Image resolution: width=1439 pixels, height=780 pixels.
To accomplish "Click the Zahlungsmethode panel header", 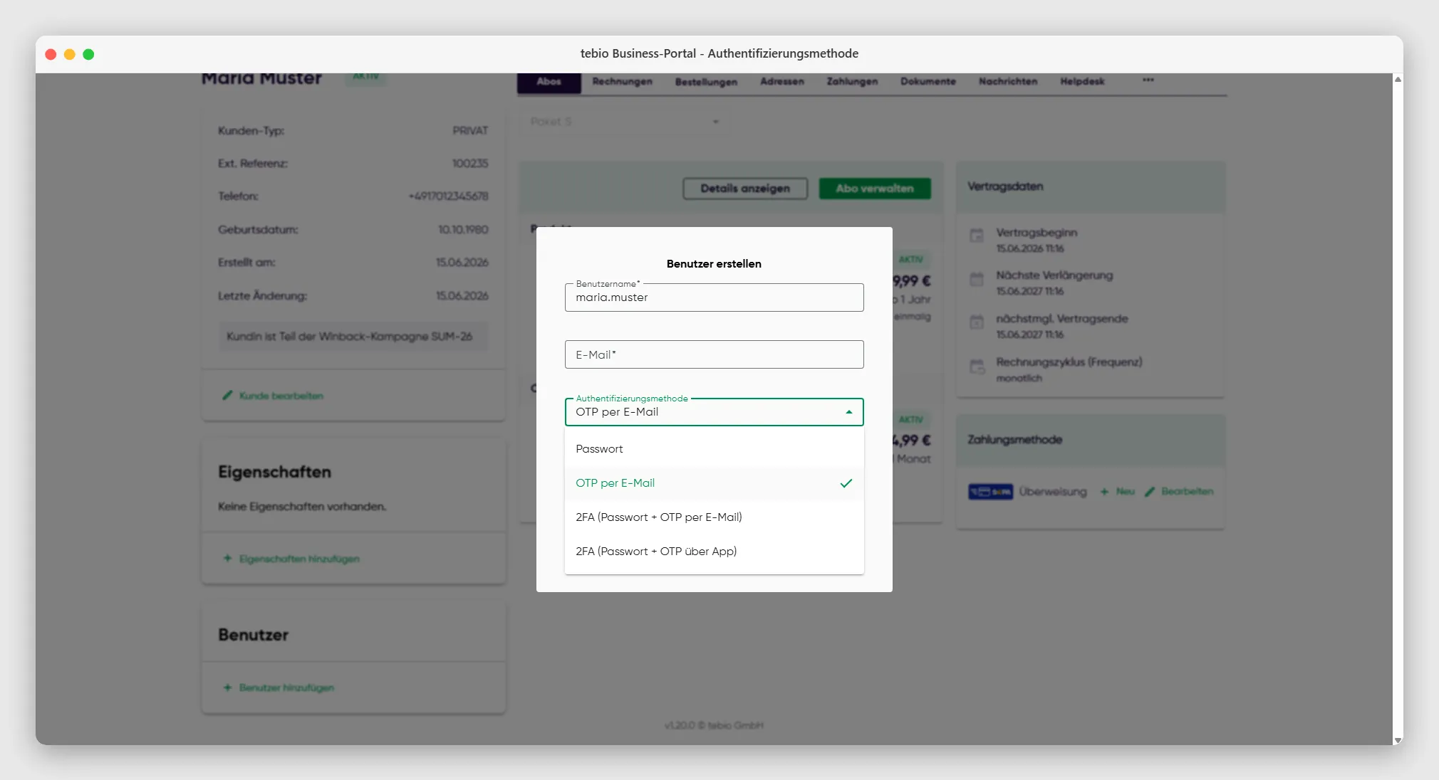I will (x=1091, y=440).
